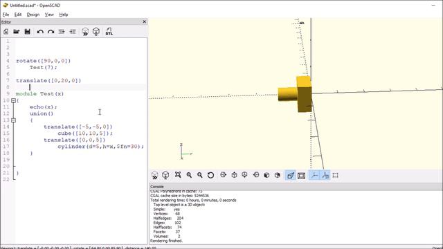Save the script with the floppy icon
The height and width of the screenshot is (249, 443).
coord(27,32)
